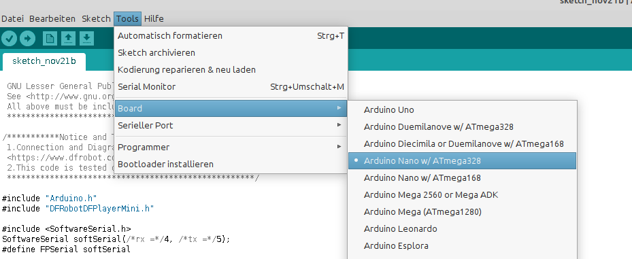
Task: Open the Hilfe menu
Action: tap(154, 18)
